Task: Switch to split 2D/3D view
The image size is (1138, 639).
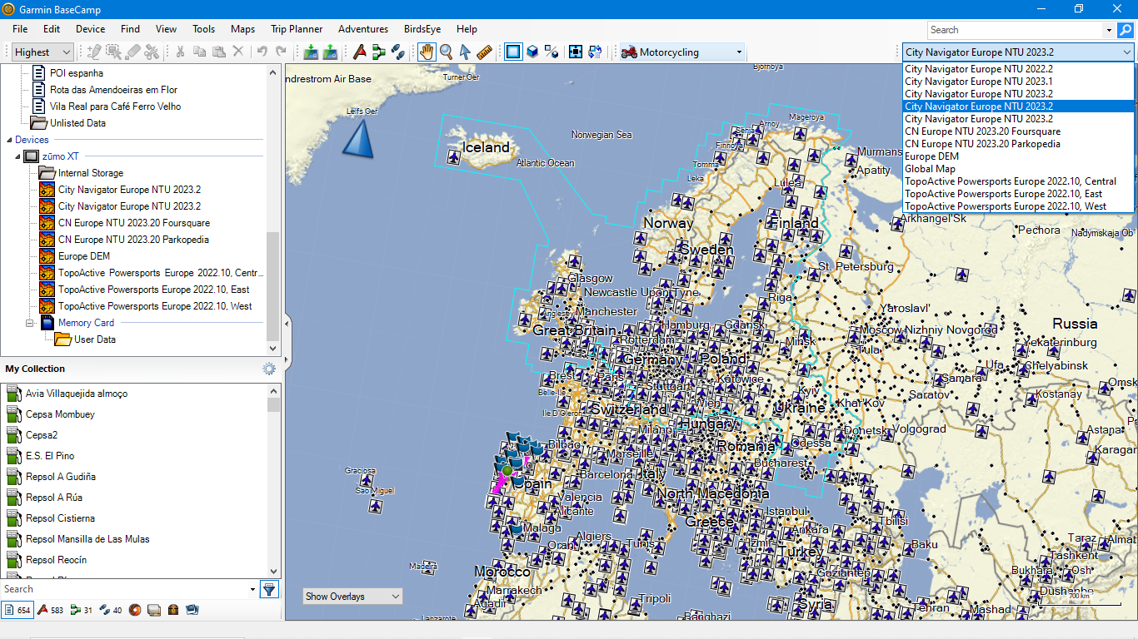Action: pyautogui.click(x=551, y=52)
